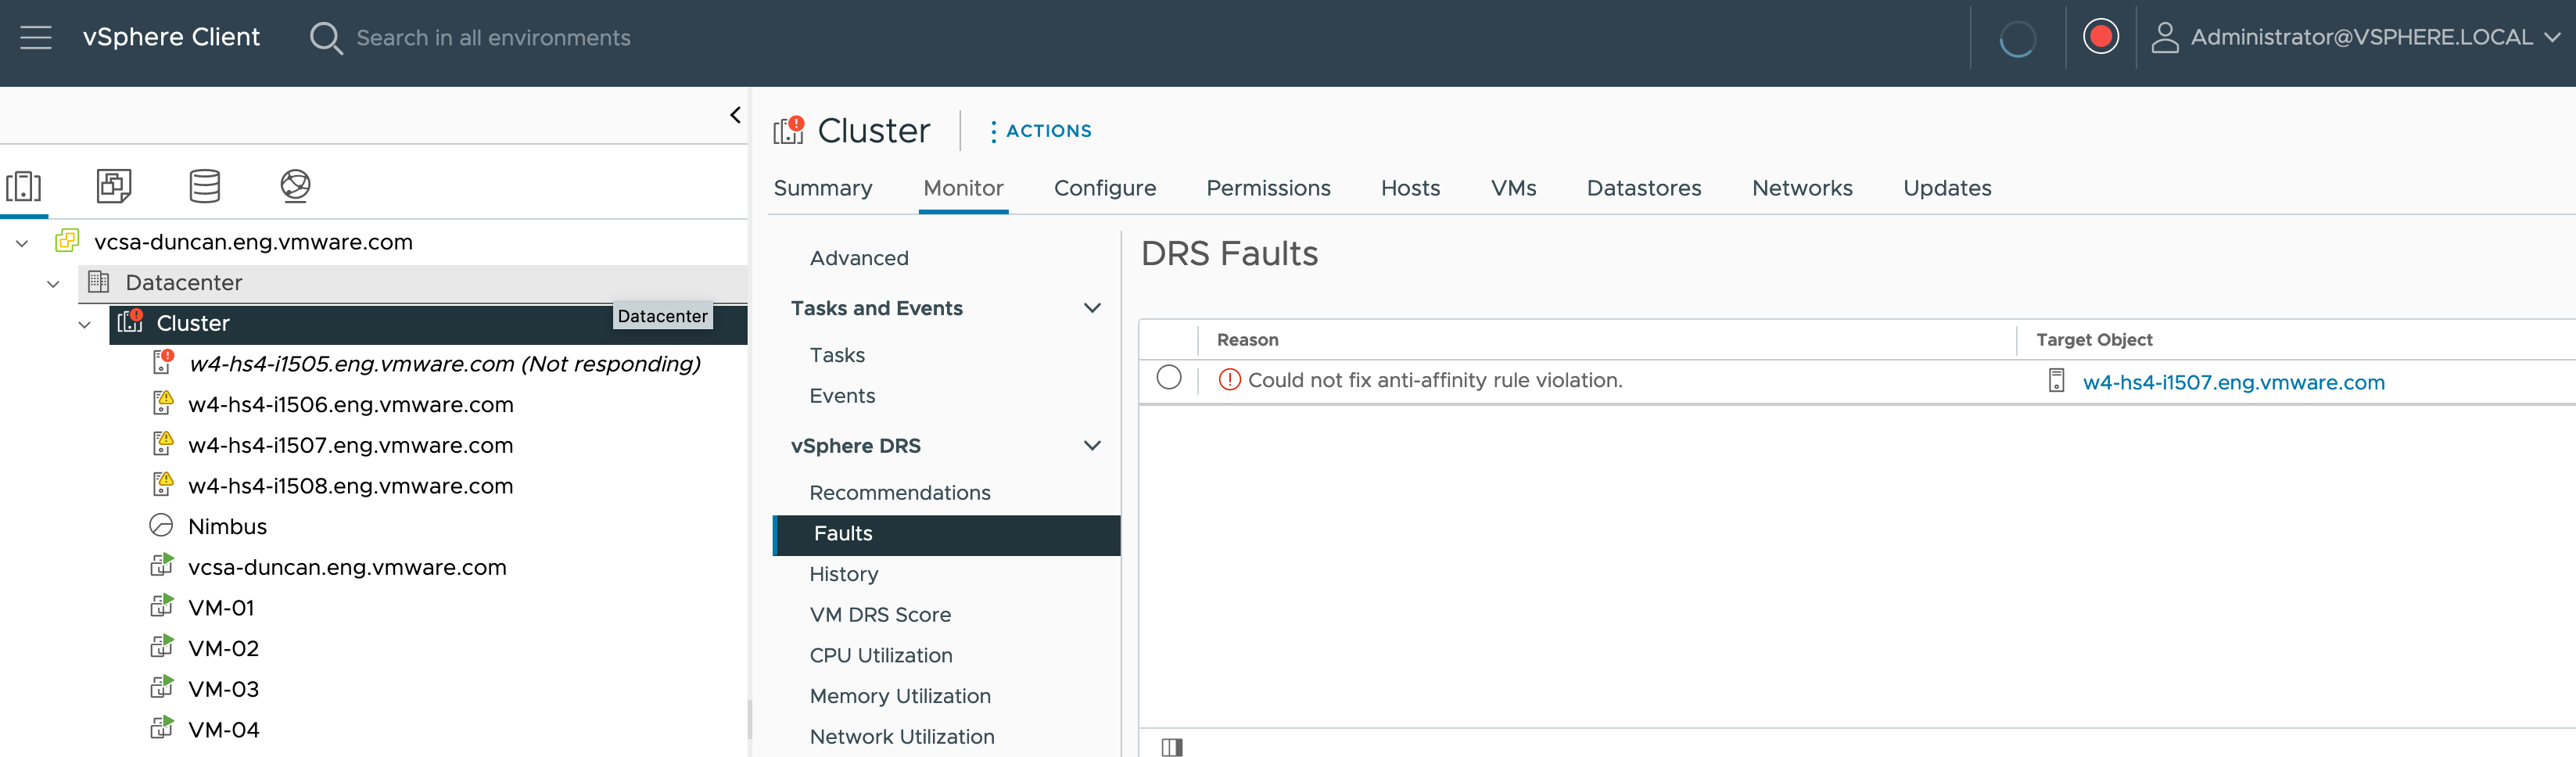The width and height of the screenshot is (2576, 757).
Task: Click the cluster icon in page header
Action: click(x=789, y=130)
